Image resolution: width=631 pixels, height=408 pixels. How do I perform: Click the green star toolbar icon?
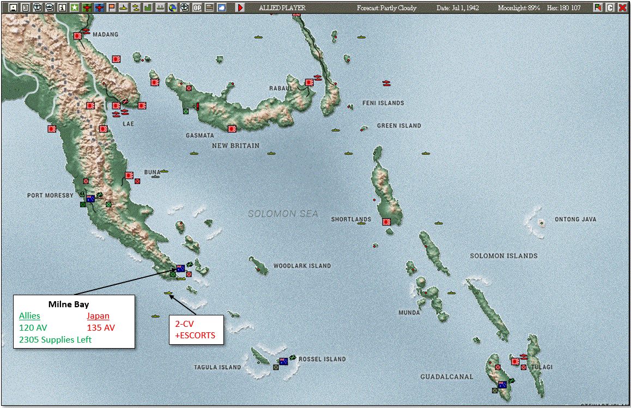pyautogui.click(x=75, y=7)
